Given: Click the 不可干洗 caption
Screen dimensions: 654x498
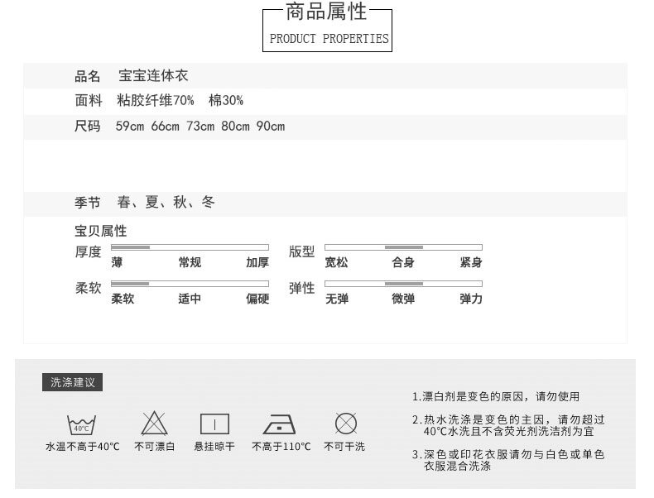Looking at the screenshot, I should 344,447.
